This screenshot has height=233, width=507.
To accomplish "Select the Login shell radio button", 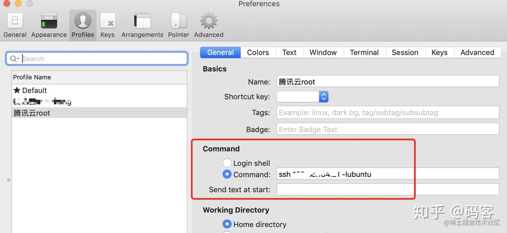I will click(227, 163).
